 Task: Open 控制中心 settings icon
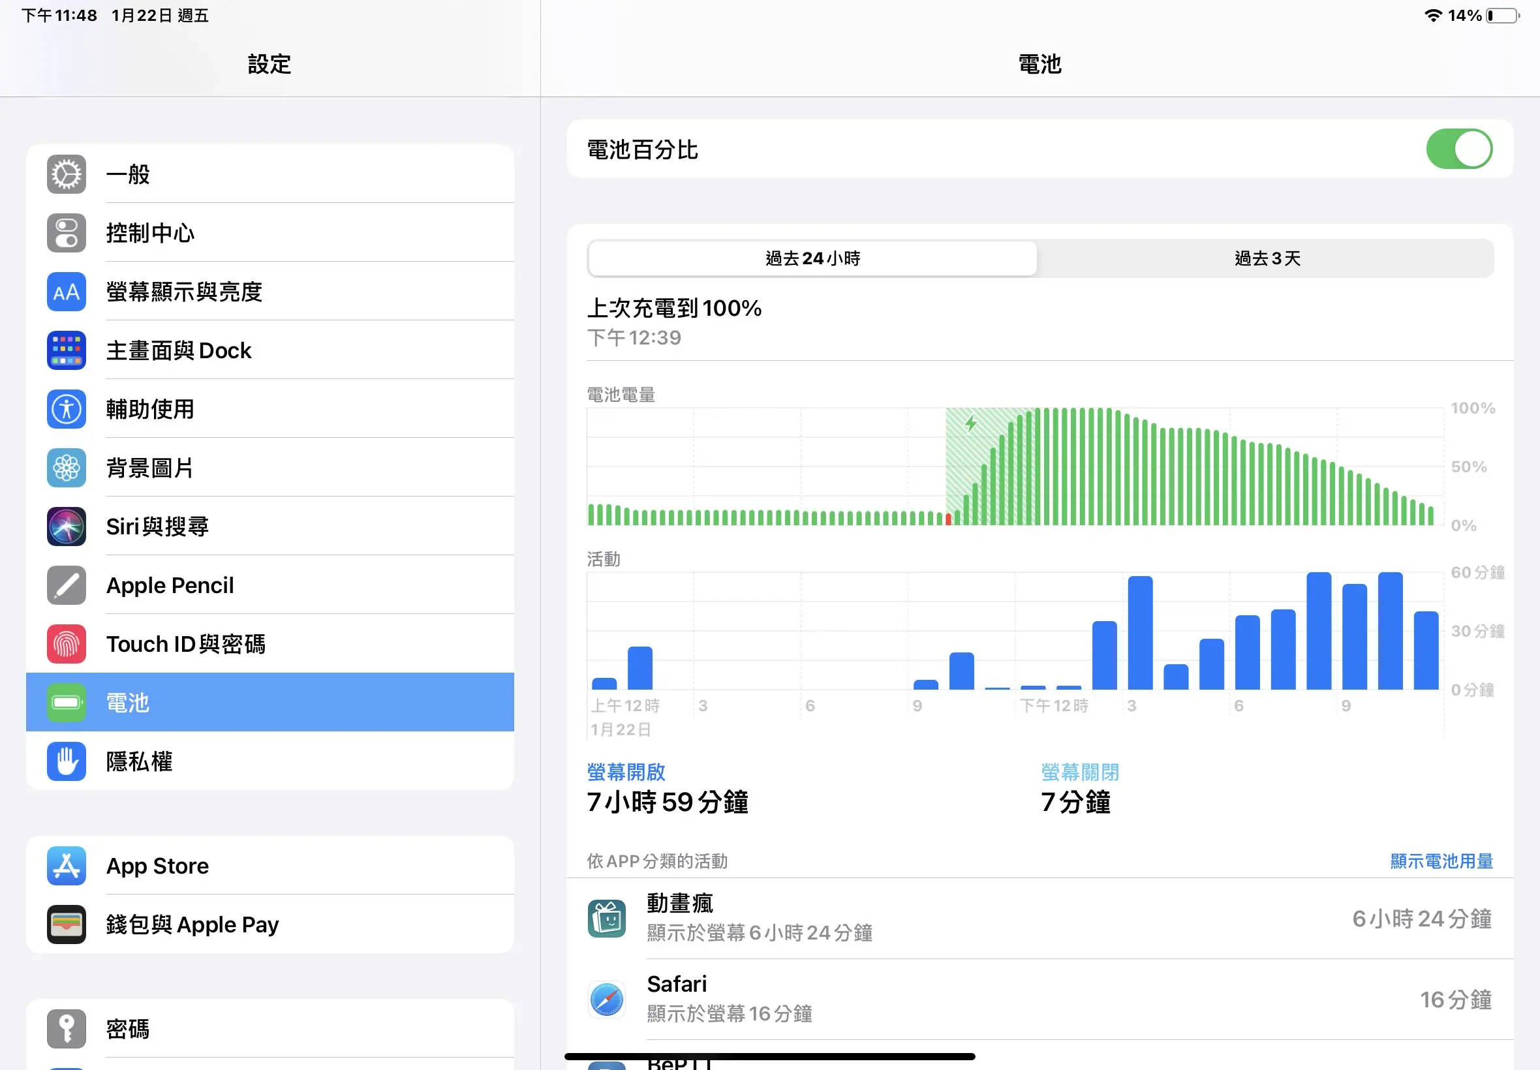[x=67, y=234]
